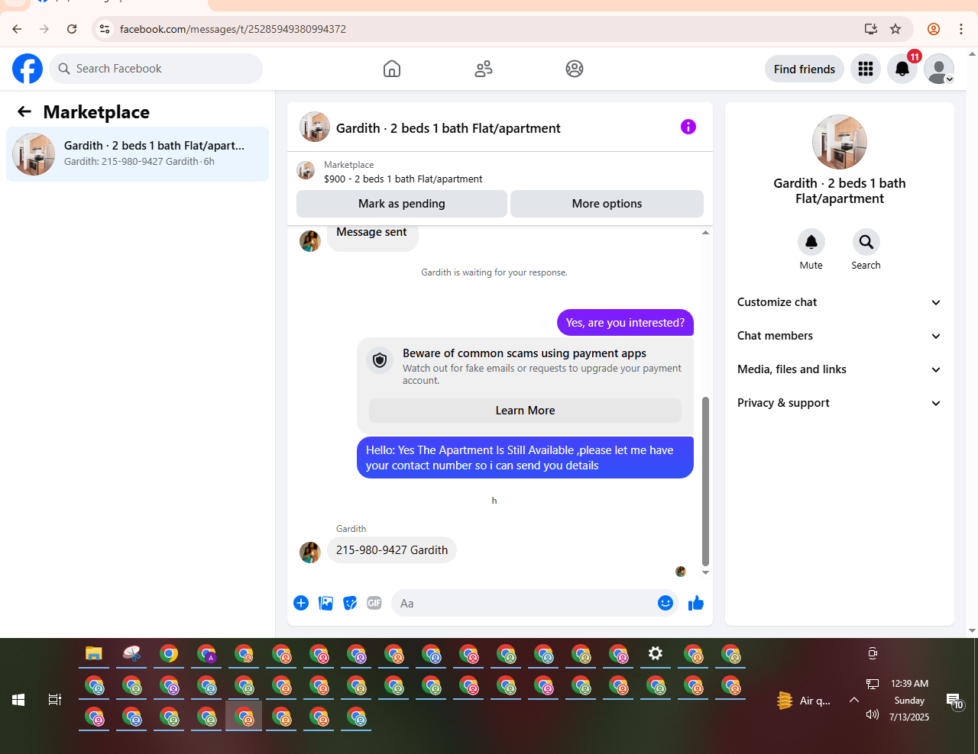The width and height of the screenshot is (978, 754).
Task: Click the Search Facebook field
Action: click(156, 69)
